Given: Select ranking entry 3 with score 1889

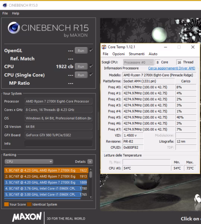Looking at the screenshot, I should pos(46,183).
